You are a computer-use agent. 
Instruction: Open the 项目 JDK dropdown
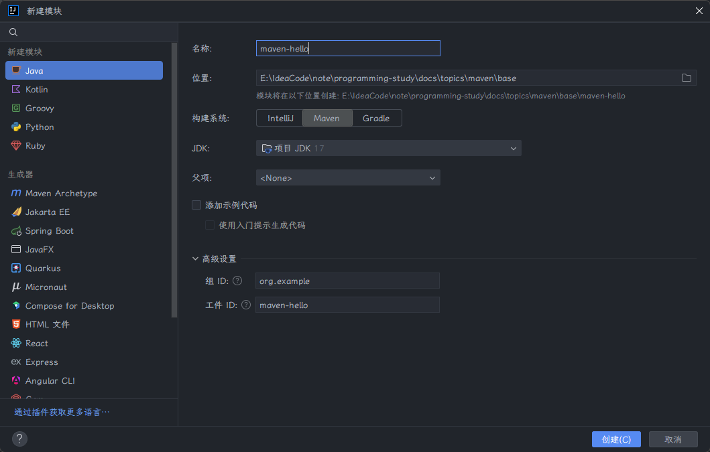388,148
